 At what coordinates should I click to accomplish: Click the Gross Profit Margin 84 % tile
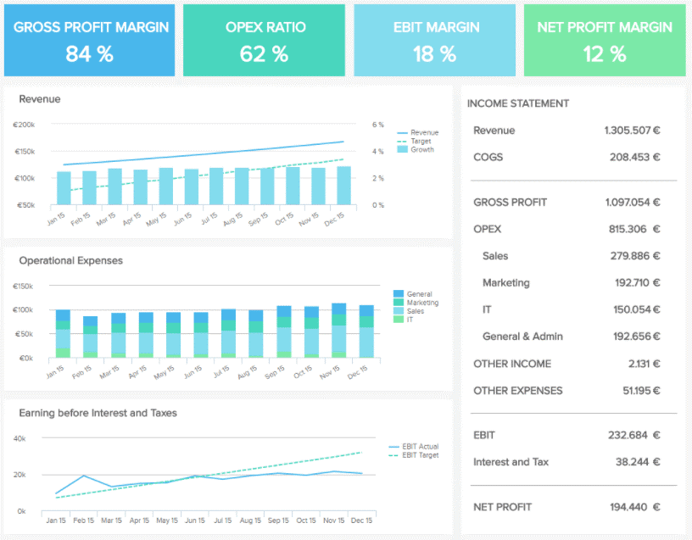(x=90, y=41)
